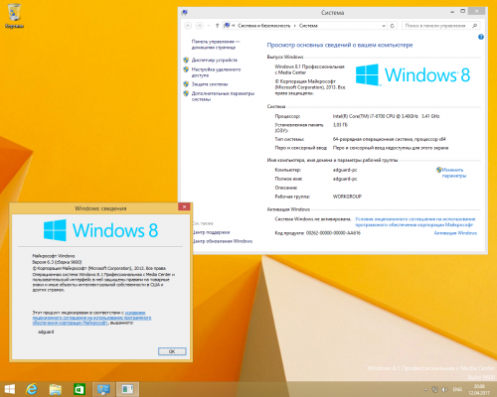Image resolution: width=497 pixels, height=397 pixels.
Task: Switch to the winver taskbar button
Action: (127, 389)
